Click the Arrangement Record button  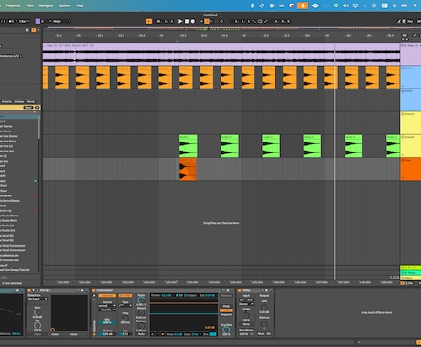pyautogui.click(x=193, y=21)
